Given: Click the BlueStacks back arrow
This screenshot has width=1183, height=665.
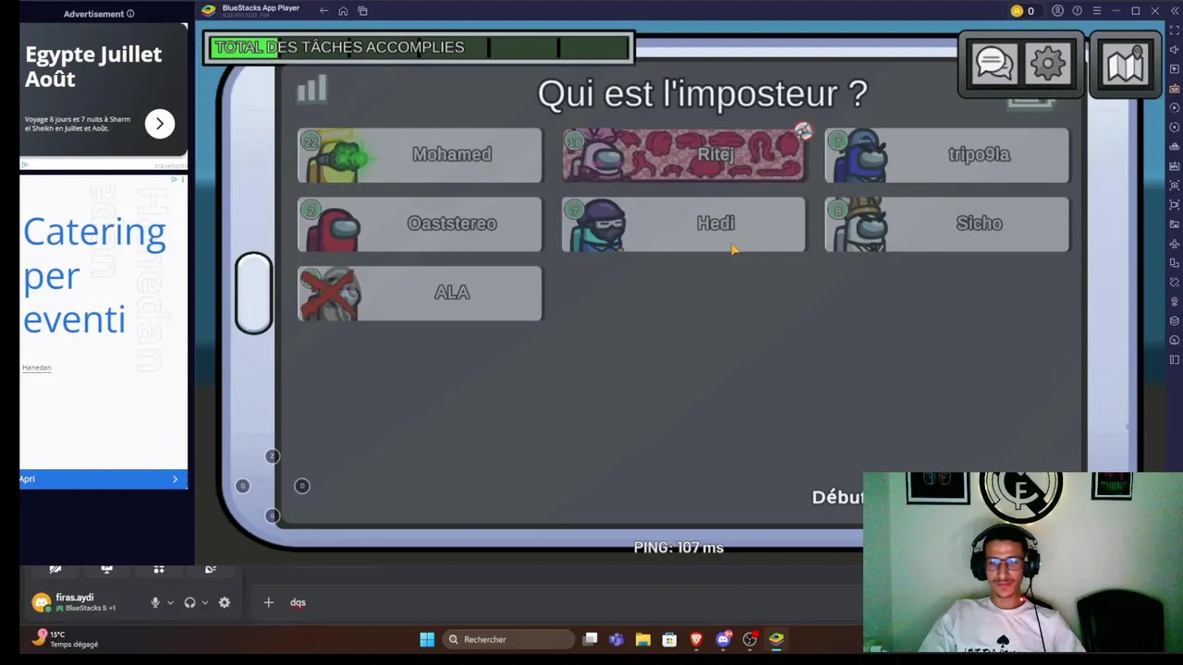Looking at the screenshot, I should point(323,11).
